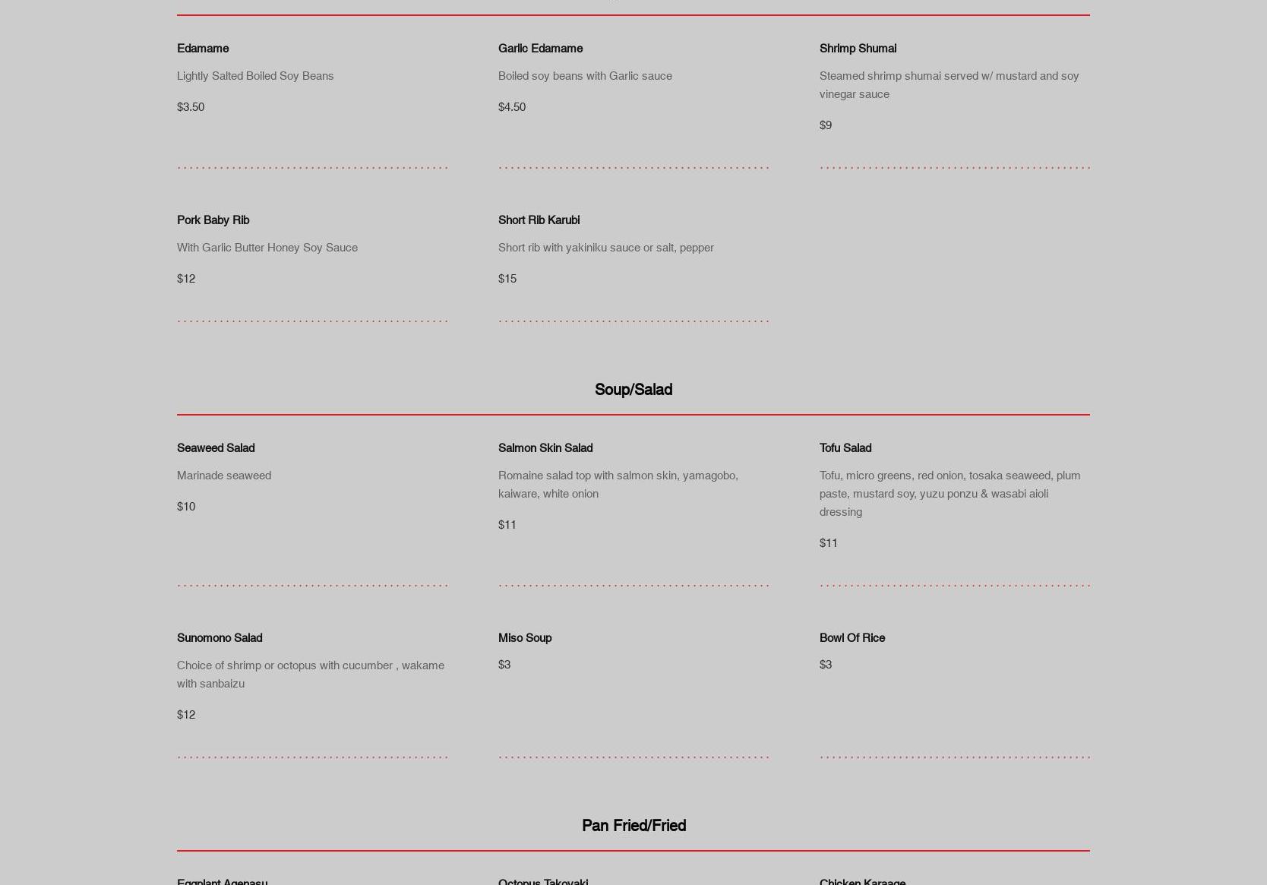Select the Shrimp Shumai description text
The image size is (1267, 885).
pos(949,84)
